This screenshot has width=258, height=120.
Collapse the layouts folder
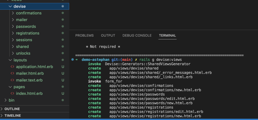tap(10, 60)
